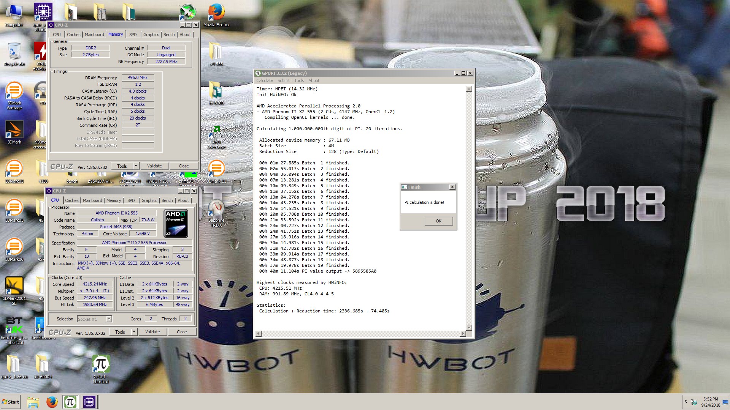Expand Tools dropdown arrow in upper CPU-Z
The image size is (730, 410).
pyautogui.click(x=136, y=166)
